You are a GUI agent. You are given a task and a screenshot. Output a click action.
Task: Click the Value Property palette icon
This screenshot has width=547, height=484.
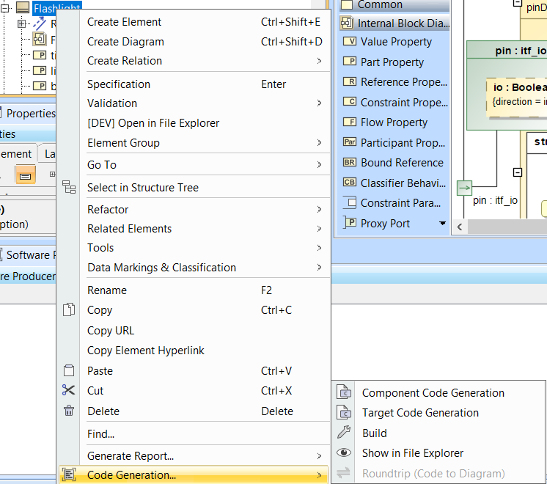pyautogui.click(x=349, y=42)
